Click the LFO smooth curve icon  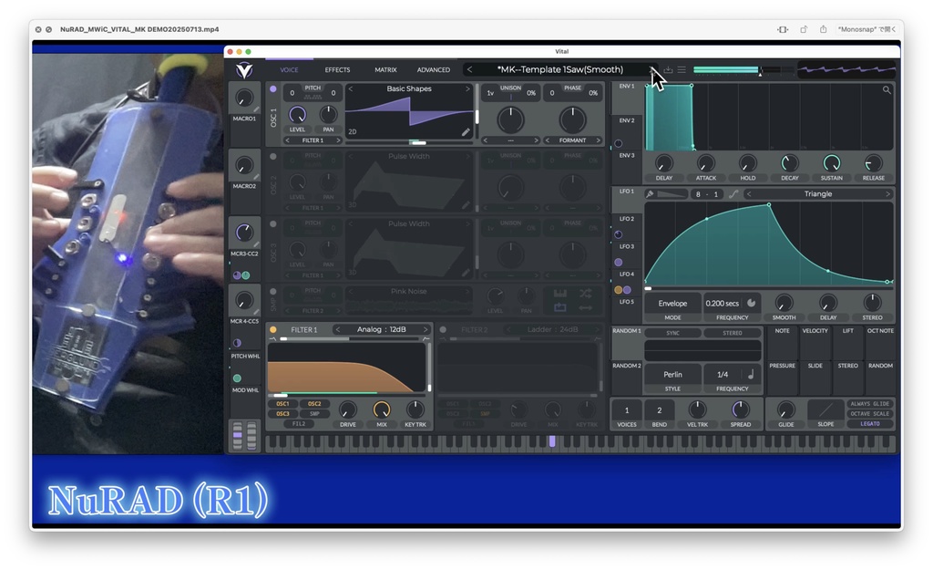733,194
